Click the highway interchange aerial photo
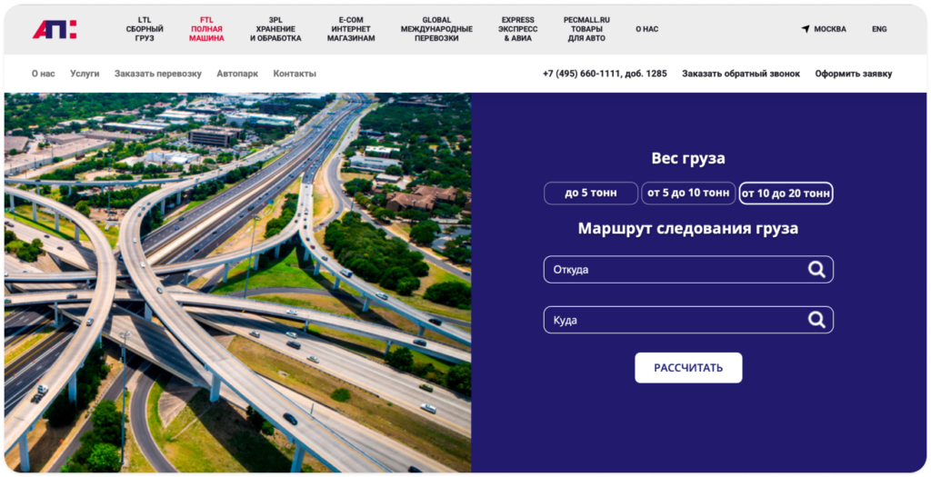Screen dimensions: 931x477 (237, 283)
